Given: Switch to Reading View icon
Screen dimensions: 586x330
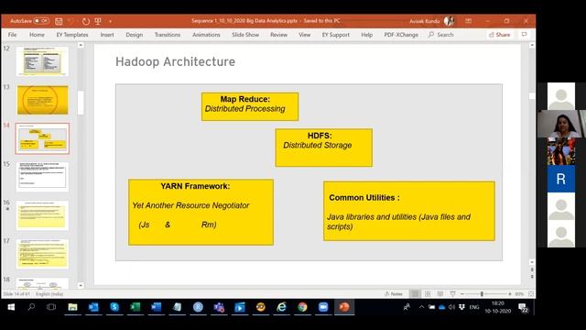Looking at the screenshot, I should tap(440, 294).
